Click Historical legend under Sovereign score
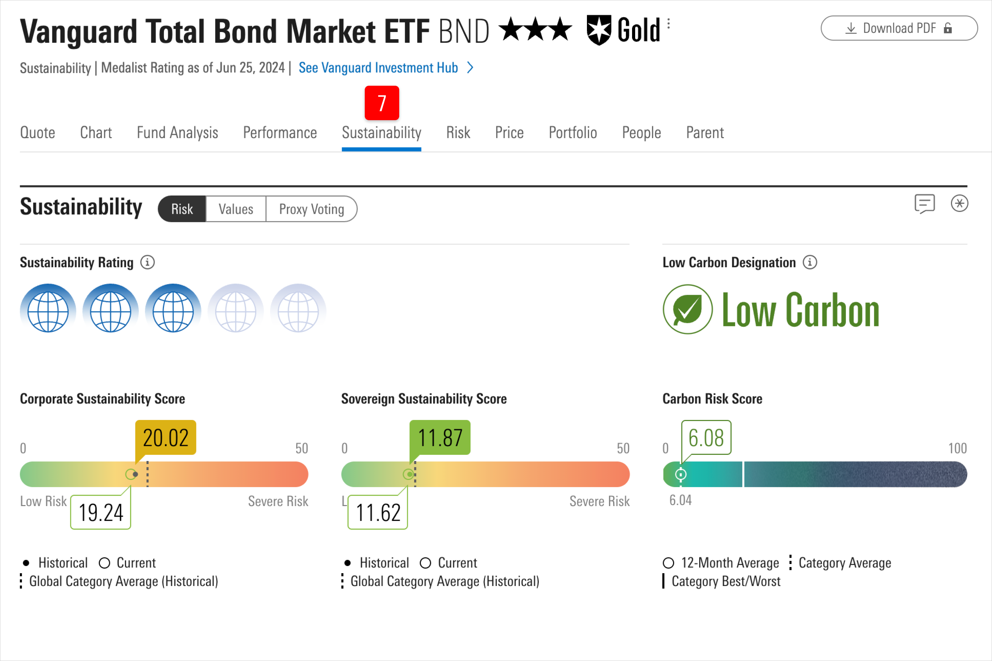Screen dimensions: 992x661 coord(376,563)
